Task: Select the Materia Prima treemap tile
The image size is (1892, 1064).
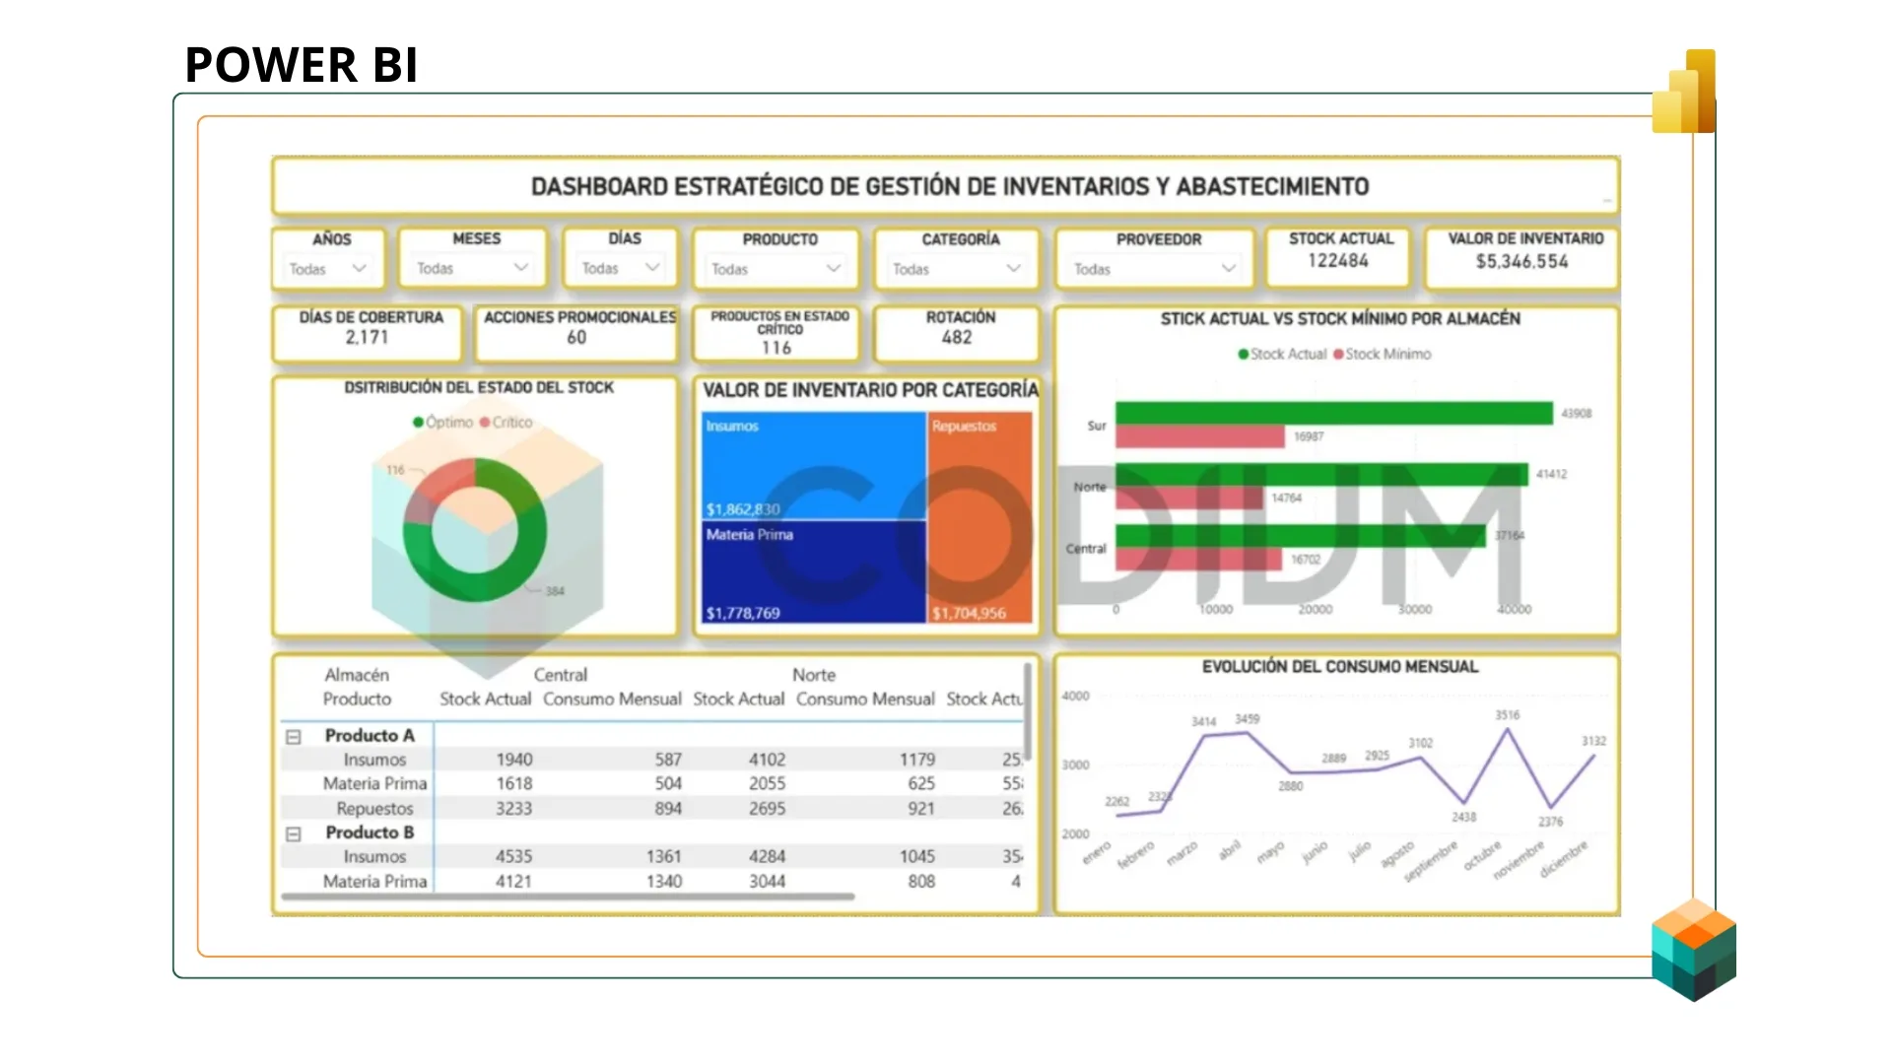Action: pos(813,572)
